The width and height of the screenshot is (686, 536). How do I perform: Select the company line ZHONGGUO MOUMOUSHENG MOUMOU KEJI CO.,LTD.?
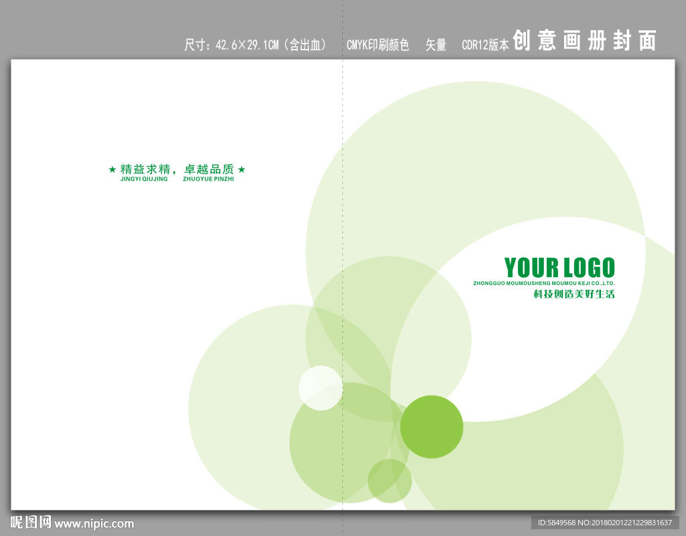pos(544,284)
